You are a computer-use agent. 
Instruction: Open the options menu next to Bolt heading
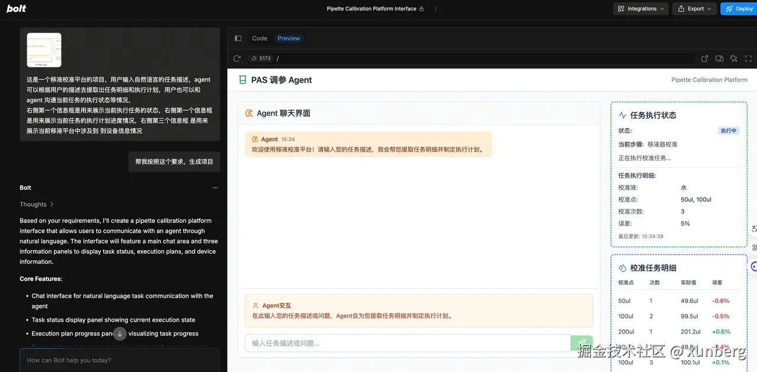215,187
